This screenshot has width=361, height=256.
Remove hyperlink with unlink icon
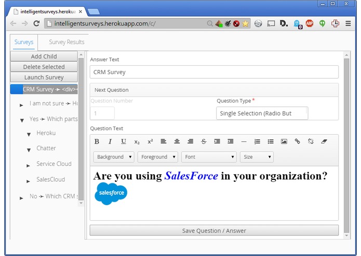(x=311, y=141)
